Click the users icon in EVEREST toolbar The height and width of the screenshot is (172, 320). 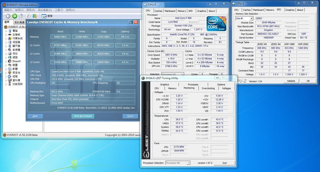pyautogui.click(x=34, y=16)
